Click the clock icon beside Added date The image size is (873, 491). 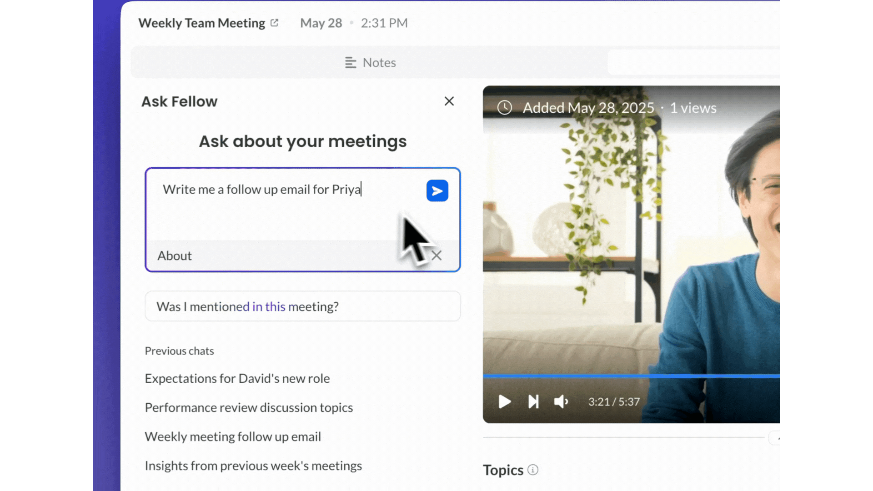pos(504,108)
